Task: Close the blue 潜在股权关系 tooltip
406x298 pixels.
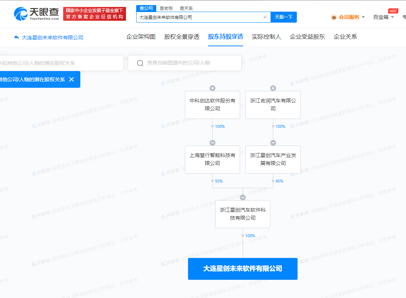Action: tap(72, 79)
